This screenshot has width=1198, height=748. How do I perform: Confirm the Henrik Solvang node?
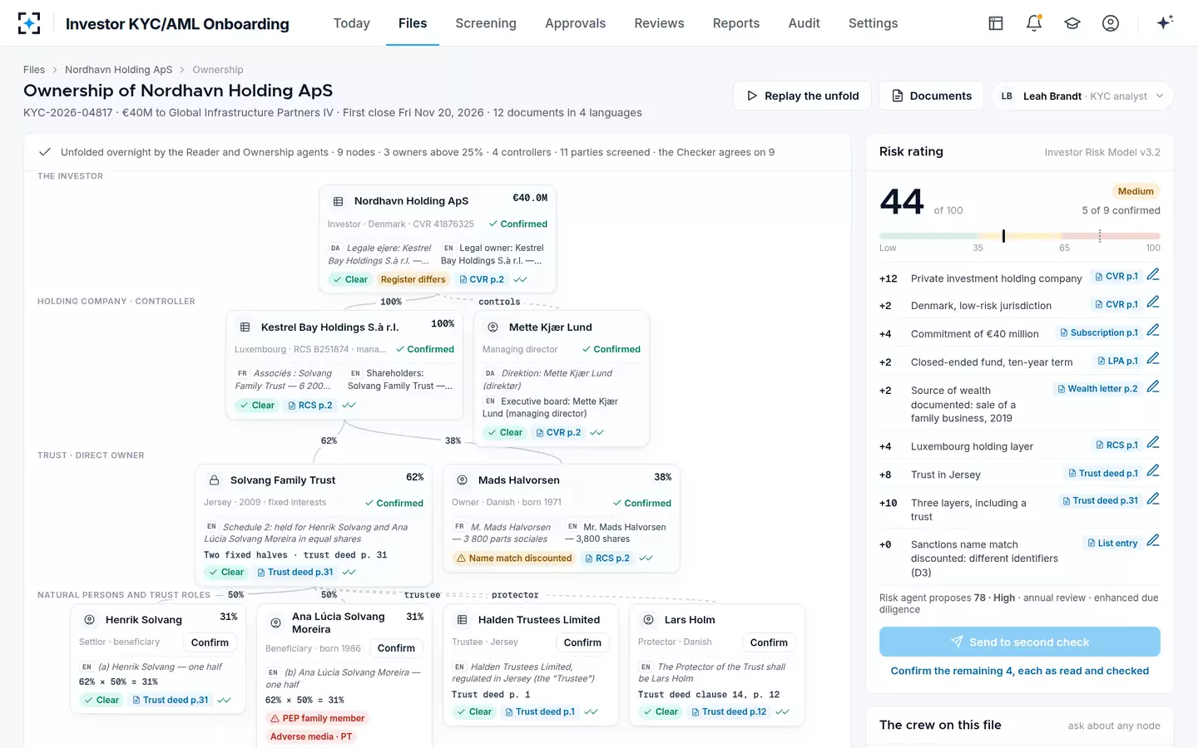(210, 642)
